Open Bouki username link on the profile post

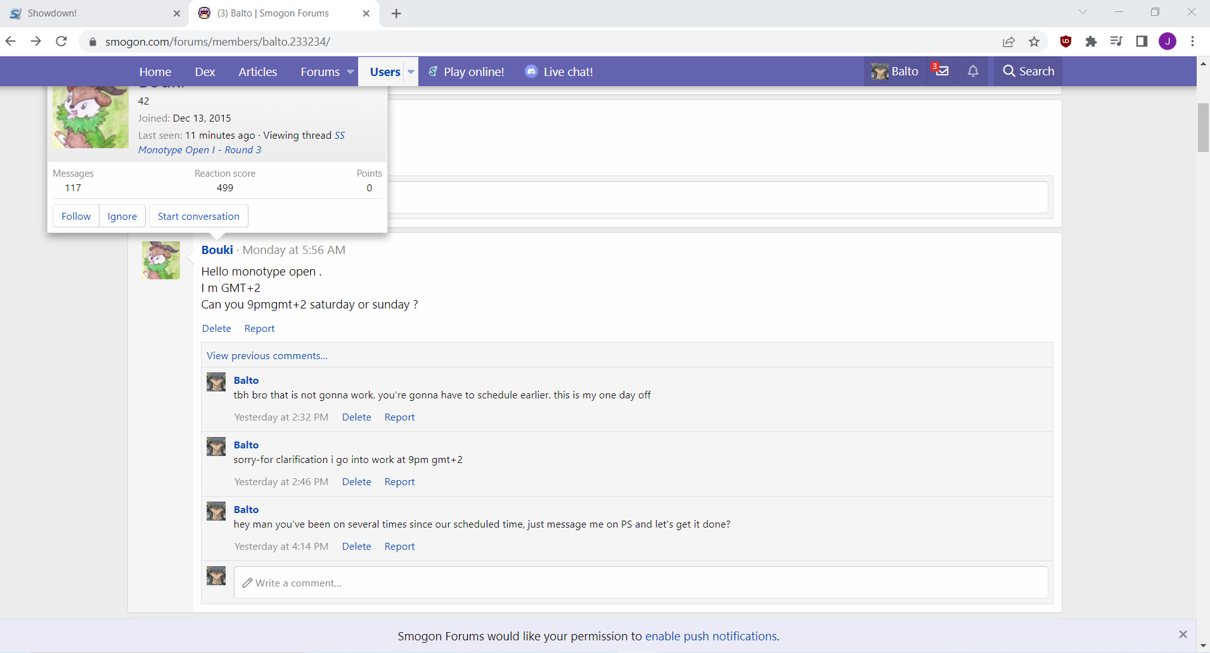pos(217,250)
